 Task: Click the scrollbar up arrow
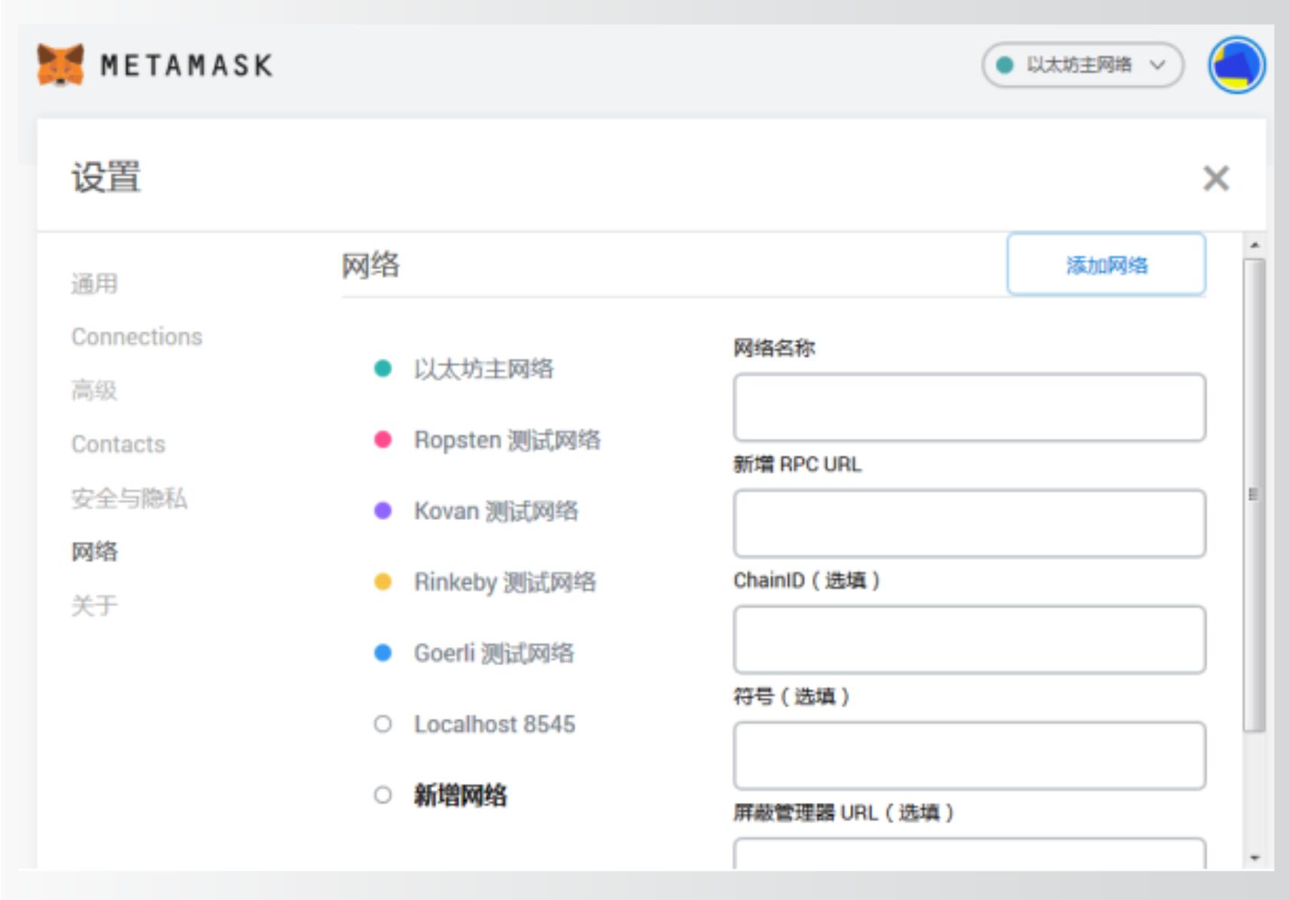click(1254, 245)
